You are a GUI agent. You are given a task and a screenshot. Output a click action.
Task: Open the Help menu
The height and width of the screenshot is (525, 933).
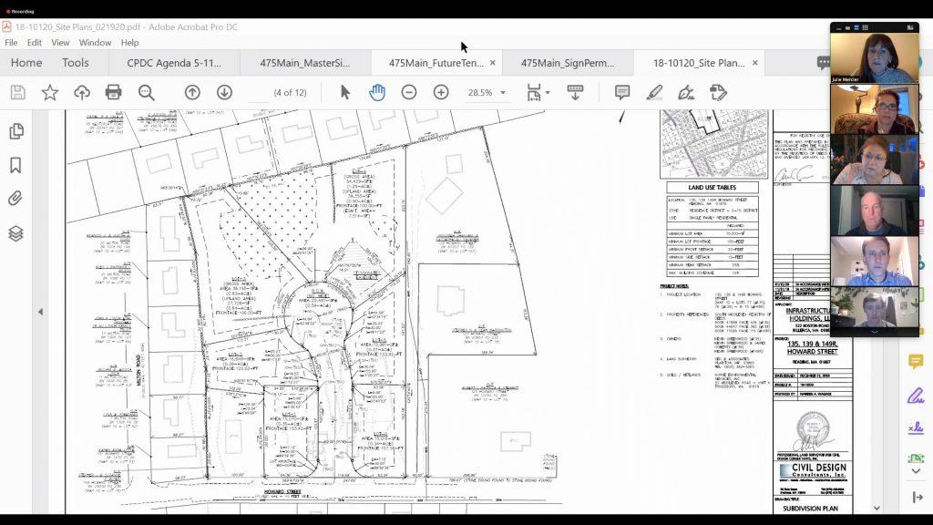click(129, 43)
